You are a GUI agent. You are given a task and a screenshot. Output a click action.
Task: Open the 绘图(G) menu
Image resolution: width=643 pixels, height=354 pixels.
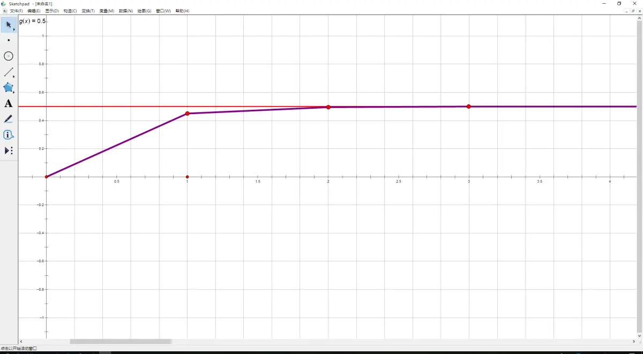point(145,11)
